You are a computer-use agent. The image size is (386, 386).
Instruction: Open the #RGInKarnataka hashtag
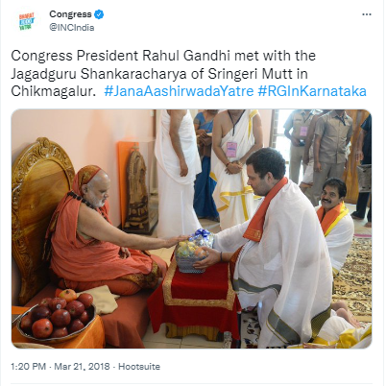pos(312,91)
